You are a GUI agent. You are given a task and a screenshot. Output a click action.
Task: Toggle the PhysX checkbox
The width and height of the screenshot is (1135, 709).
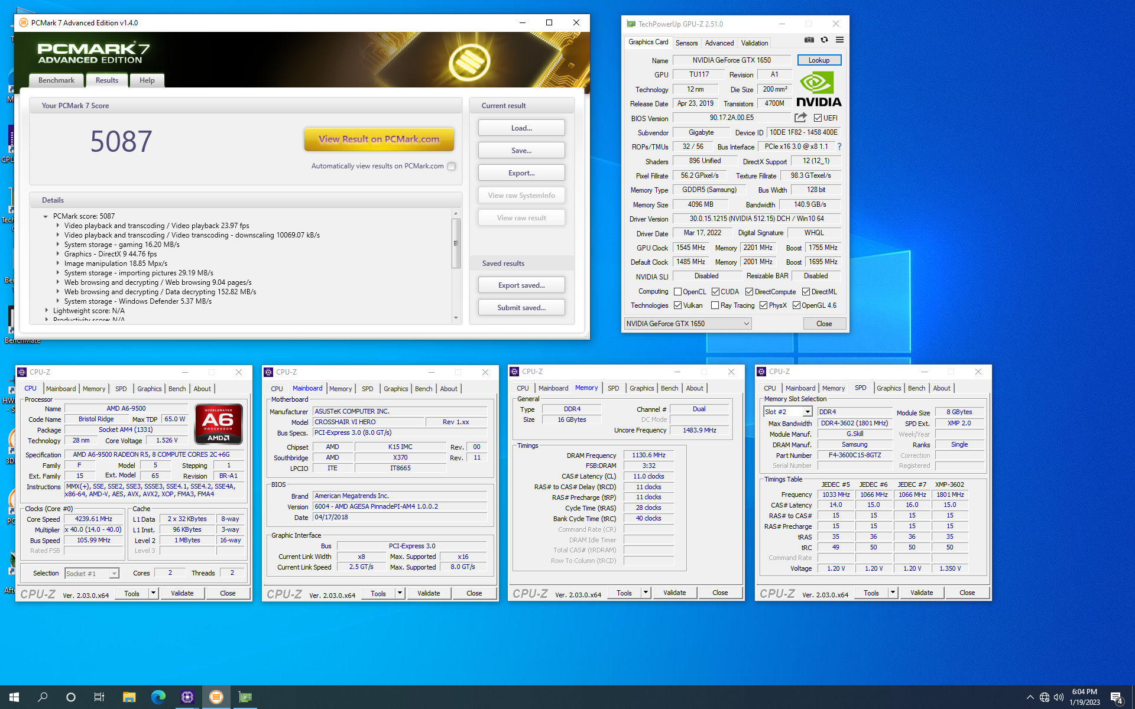(x=763, y=305)
